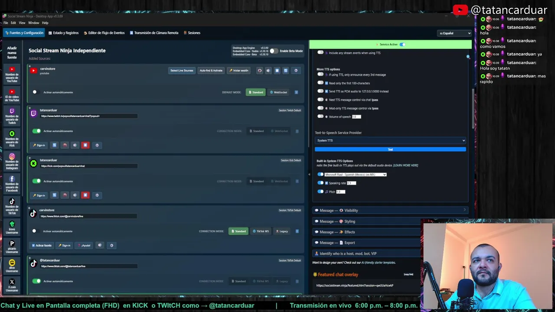Click Activar fuente on TikTok carvinstore
555x312 pixels.
pos(42,245)
